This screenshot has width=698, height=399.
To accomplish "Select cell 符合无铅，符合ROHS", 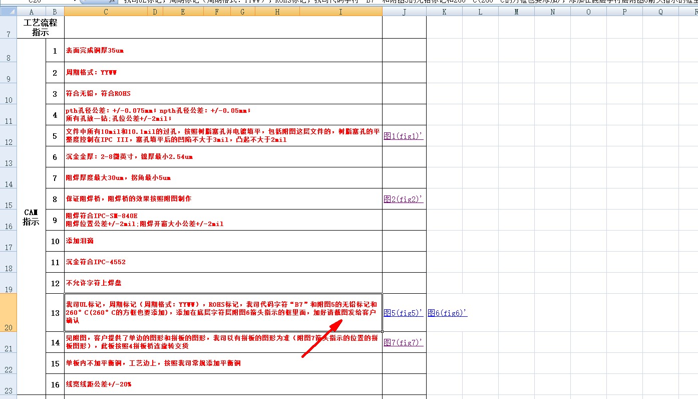I will 223,94.
